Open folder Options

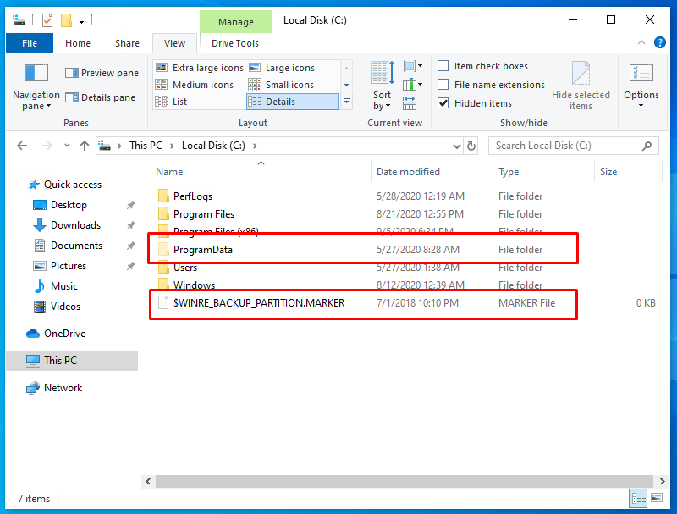click(x=641, y=86)
